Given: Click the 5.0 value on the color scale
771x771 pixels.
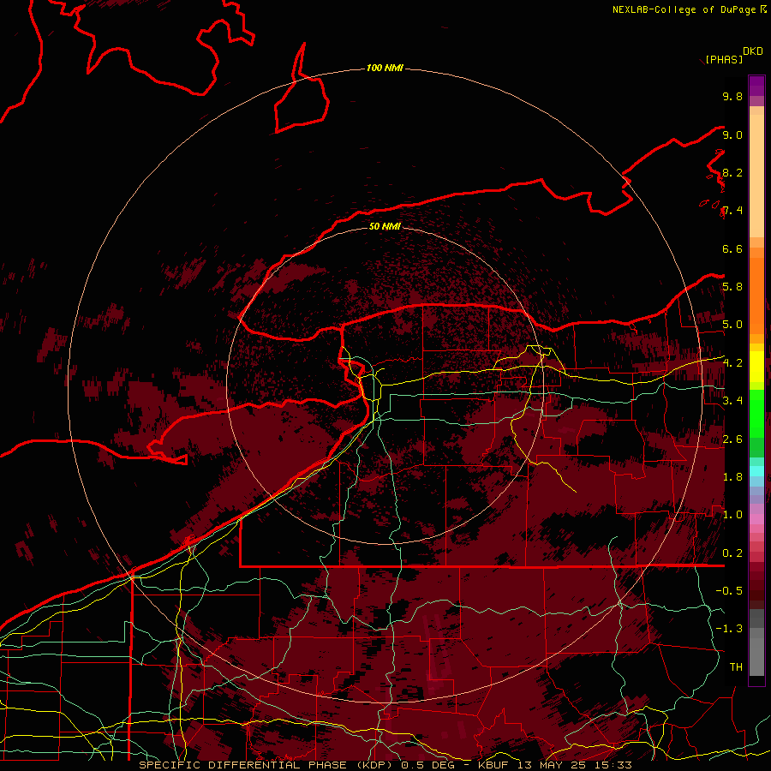Looking at the screenshot, I should 732,325.
